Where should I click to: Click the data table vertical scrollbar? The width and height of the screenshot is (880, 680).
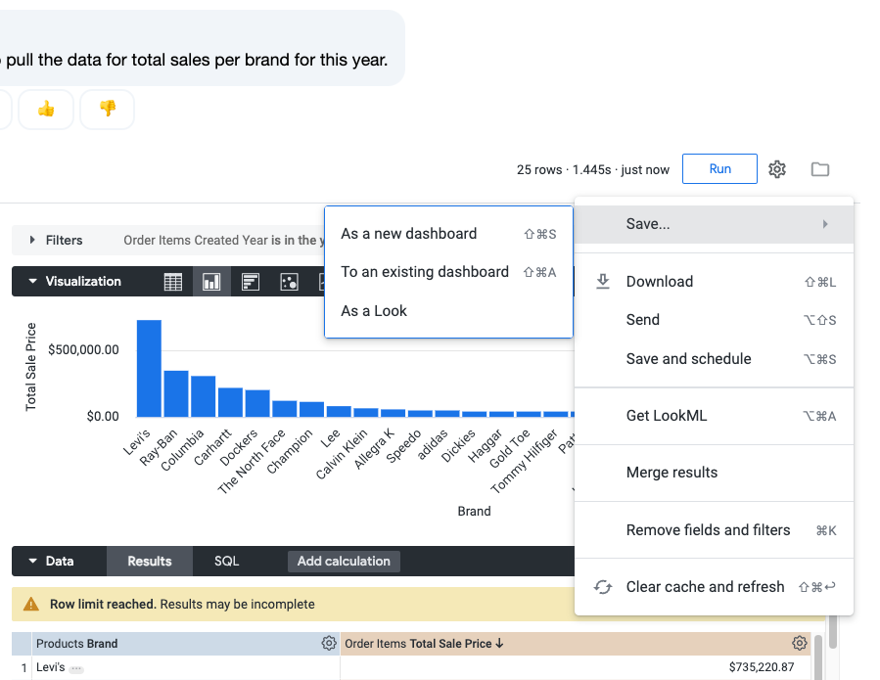[x=818, y=657]
